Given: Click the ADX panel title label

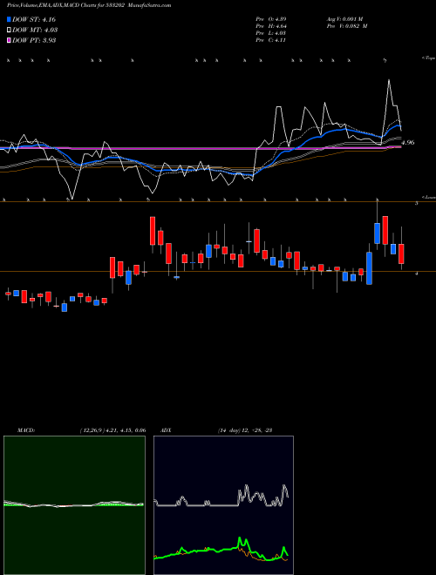Looking at the screenshot, I should (166, 430).
